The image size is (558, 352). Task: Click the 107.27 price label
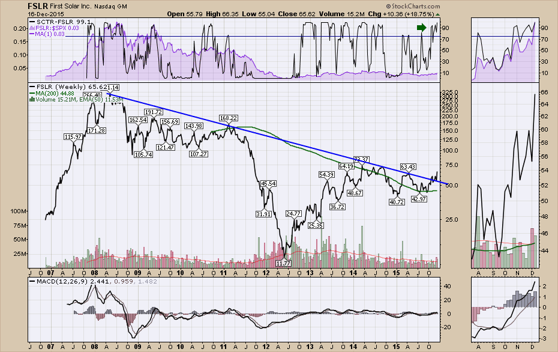[x=199, y=154]
